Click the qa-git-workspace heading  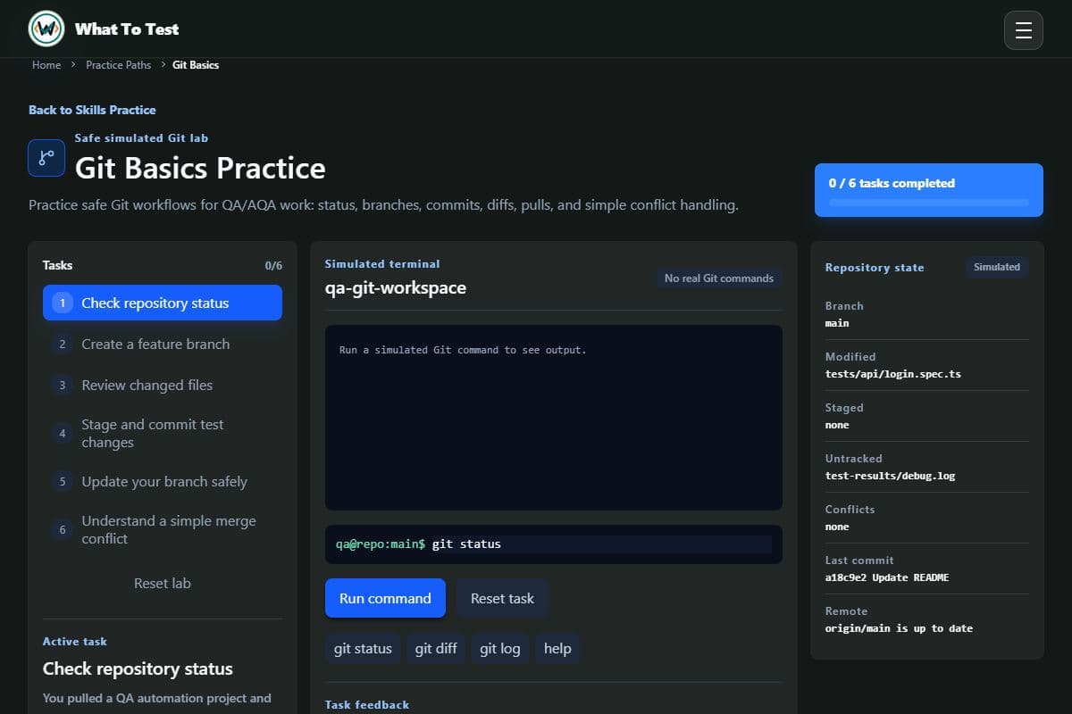(x=396, y=287)
